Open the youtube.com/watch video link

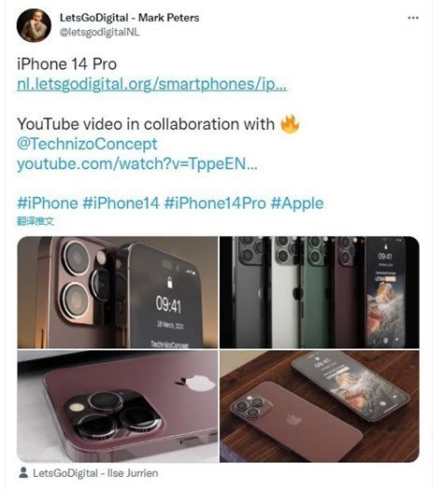point(137,163)
